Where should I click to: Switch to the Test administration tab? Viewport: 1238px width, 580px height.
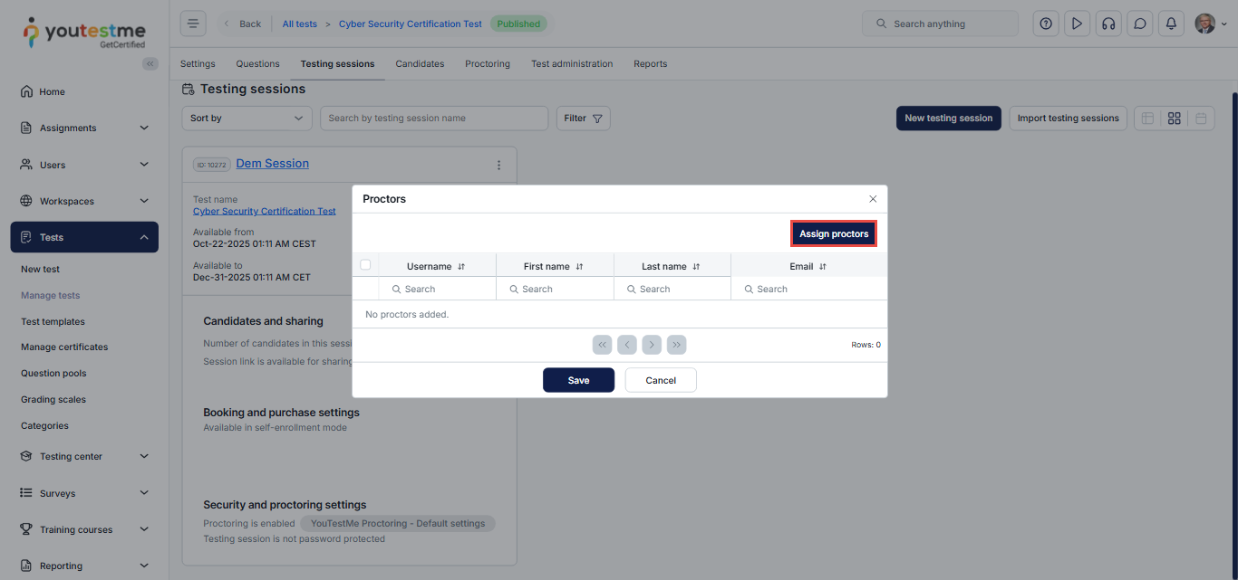[x=572, y=64]
